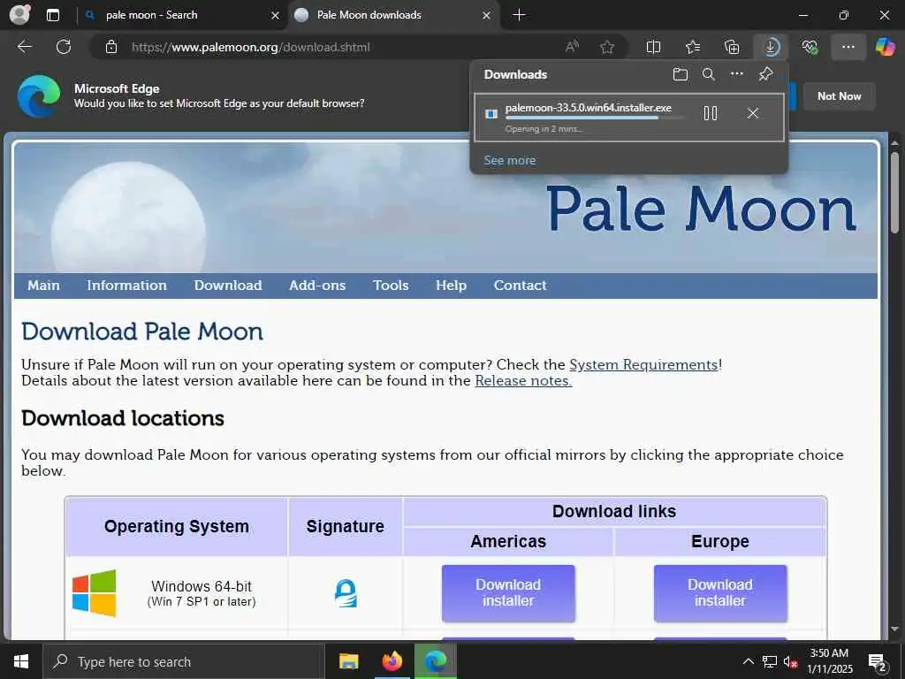The width and height of the screenshot is (905, 679).
Task: Reload the Pale Moon downloads page
Action: 64,47
